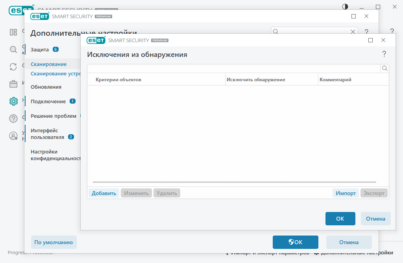This screenshot has height=263, width=403.
Task: Select Обновления section in settings sidebar
Action: pos(46,87)
